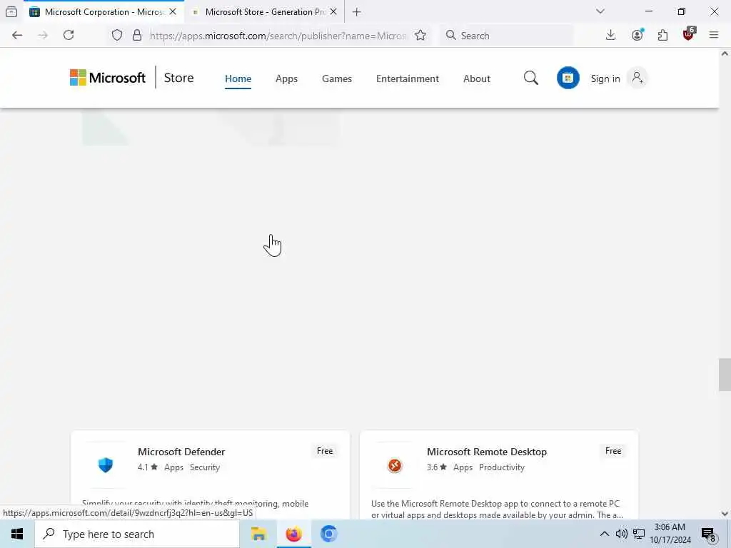Open the volume icon in system tray
731x548 pixels.
tap(621, 534)
